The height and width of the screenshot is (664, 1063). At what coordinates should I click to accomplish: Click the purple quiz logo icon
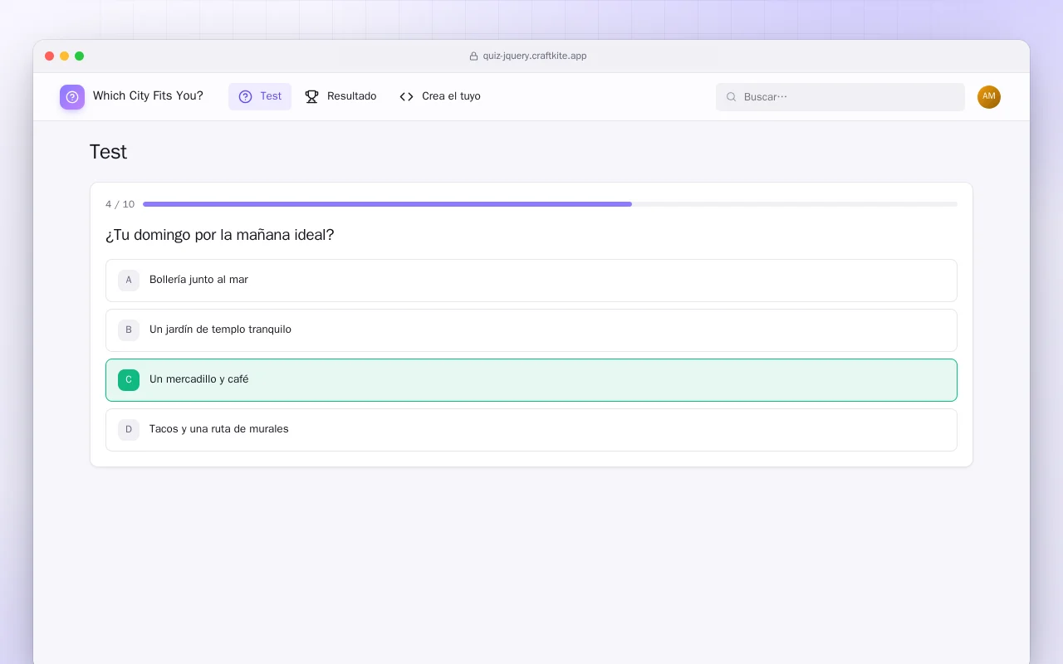(72, 97)
